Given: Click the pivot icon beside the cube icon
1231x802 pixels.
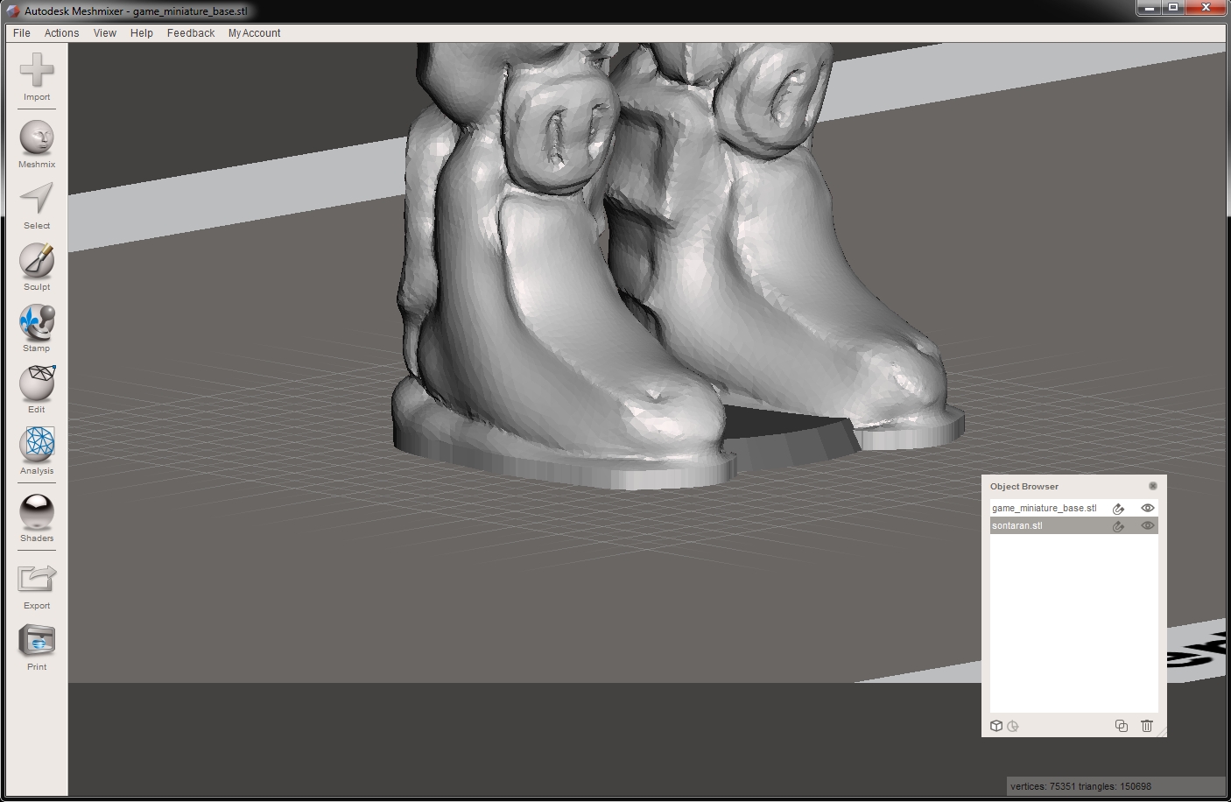Looking at the screenshot, I should tap(1013, 726).
